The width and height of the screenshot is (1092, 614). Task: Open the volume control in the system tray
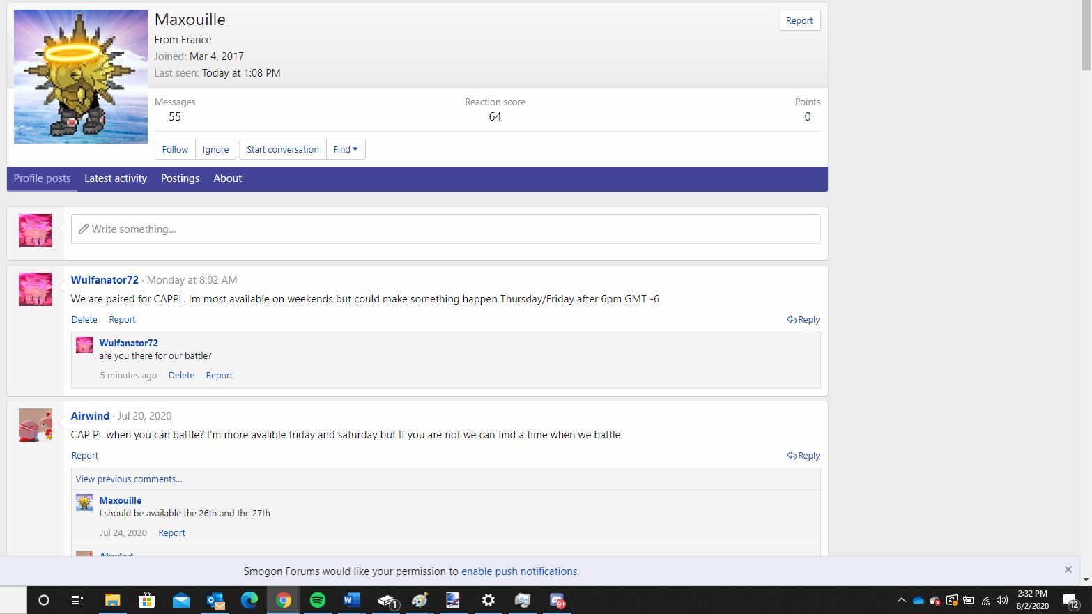click(x=1001, y=600)
